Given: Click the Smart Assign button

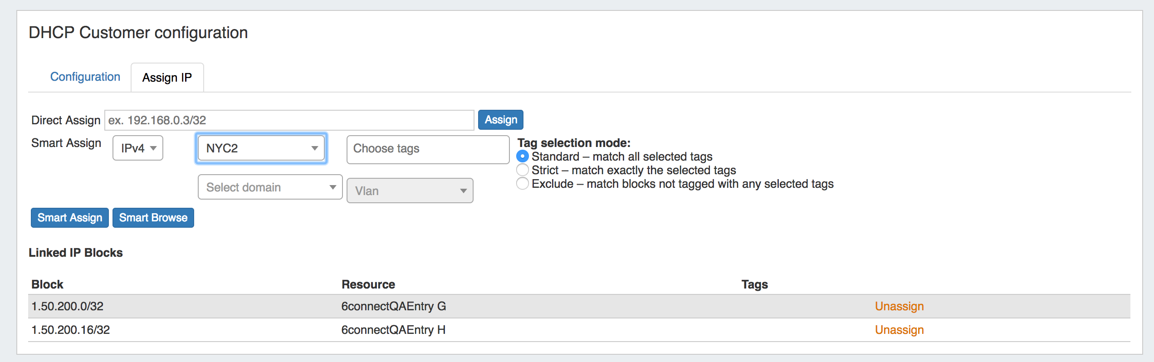Looking at the screenshot, I should pos(69,218).
